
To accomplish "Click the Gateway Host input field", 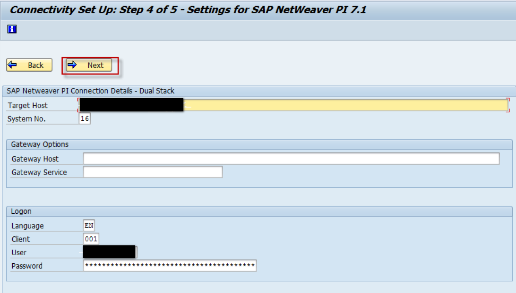I will 291,159.
